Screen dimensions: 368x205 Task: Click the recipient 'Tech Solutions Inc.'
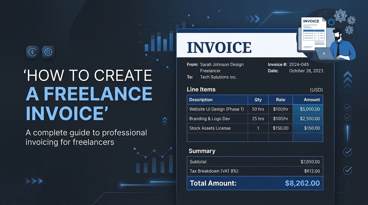click(x=218, y=77)
